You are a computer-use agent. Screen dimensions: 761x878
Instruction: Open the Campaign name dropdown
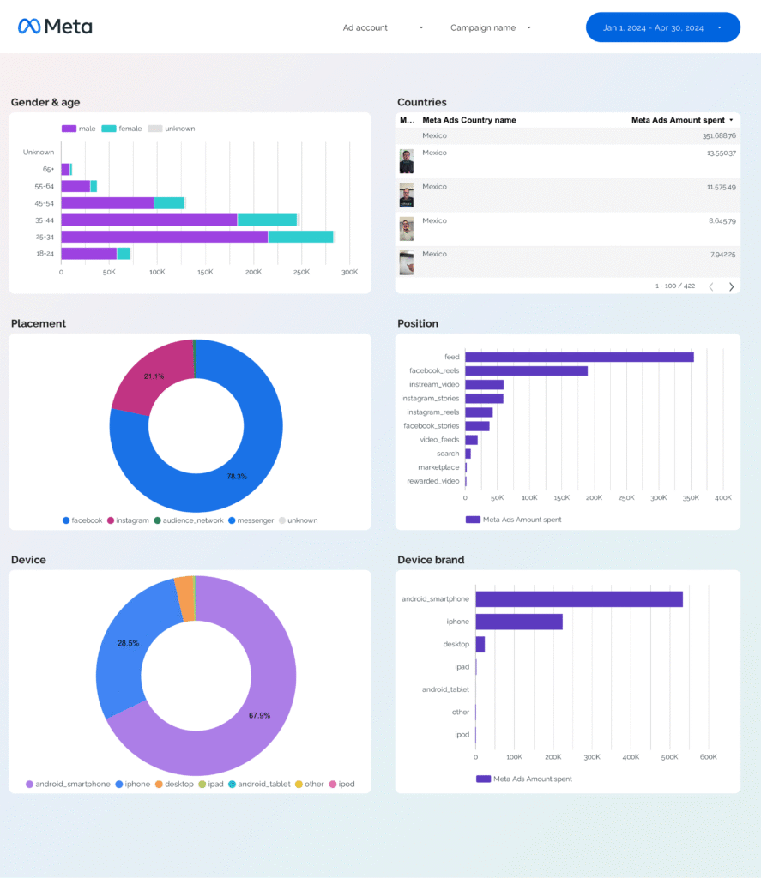pyautogui.click(x=491, y=27)
